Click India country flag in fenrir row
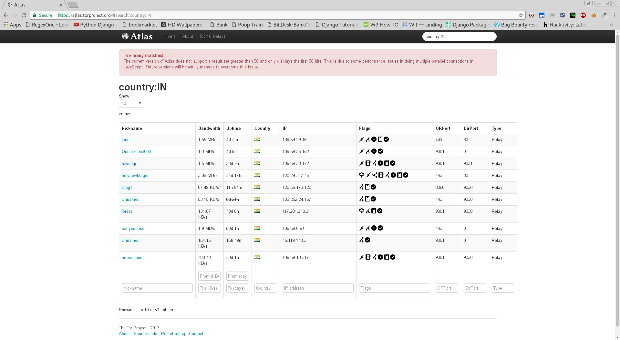 257,139
